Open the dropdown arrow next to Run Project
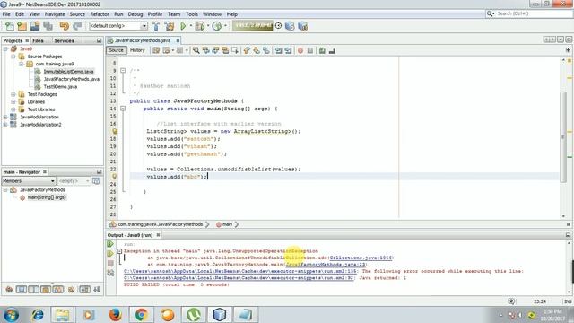The height and width of the screenshot is (323, 574). 190,26
